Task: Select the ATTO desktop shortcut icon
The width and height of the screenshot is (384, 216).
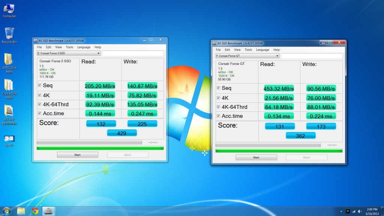Action: coord(9,141)
